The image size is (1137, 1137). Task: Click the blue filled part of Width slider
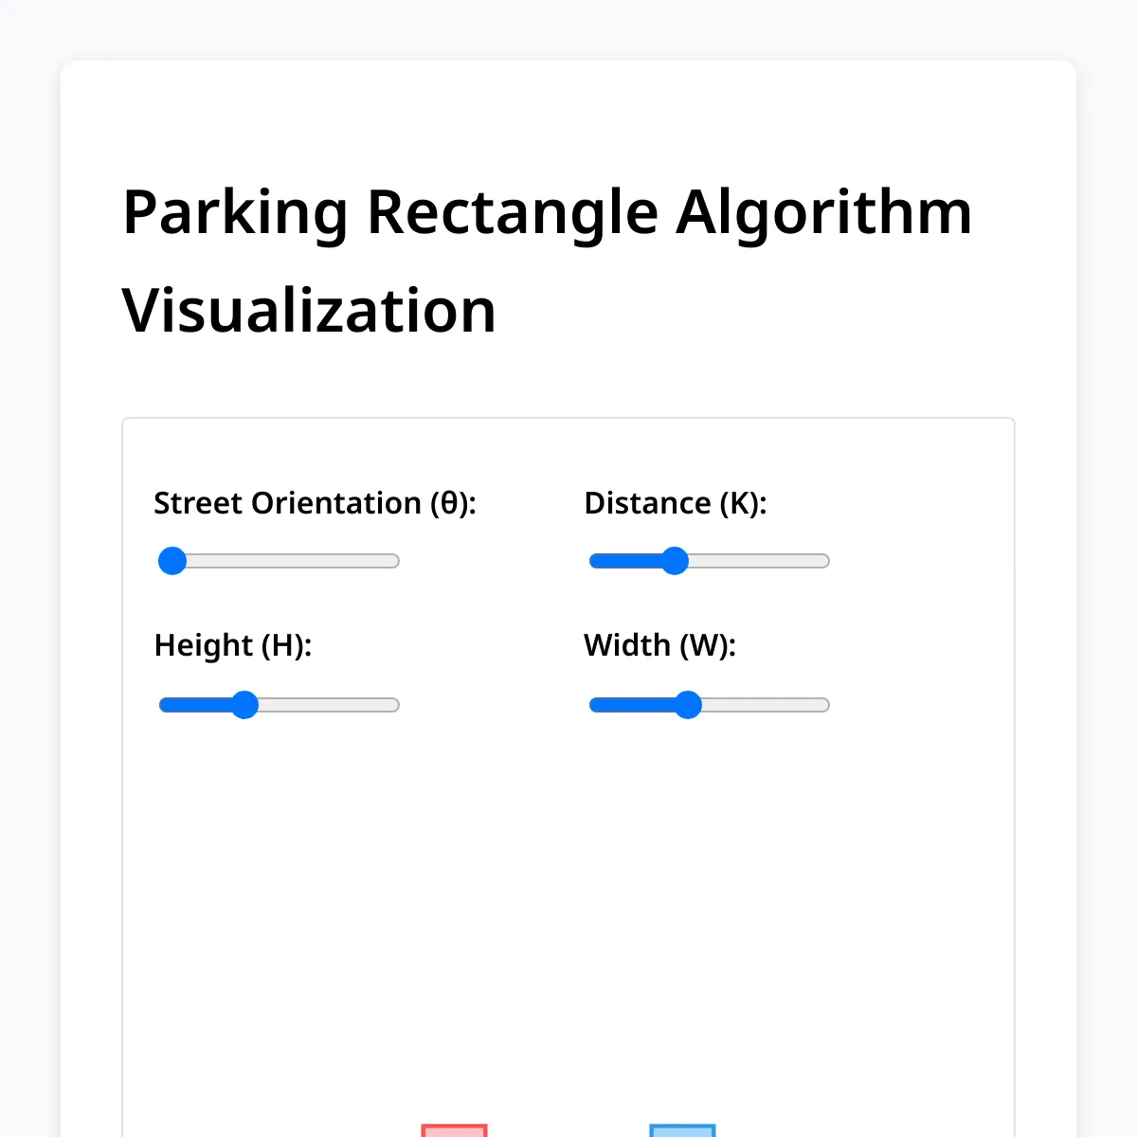click(630, 705)
